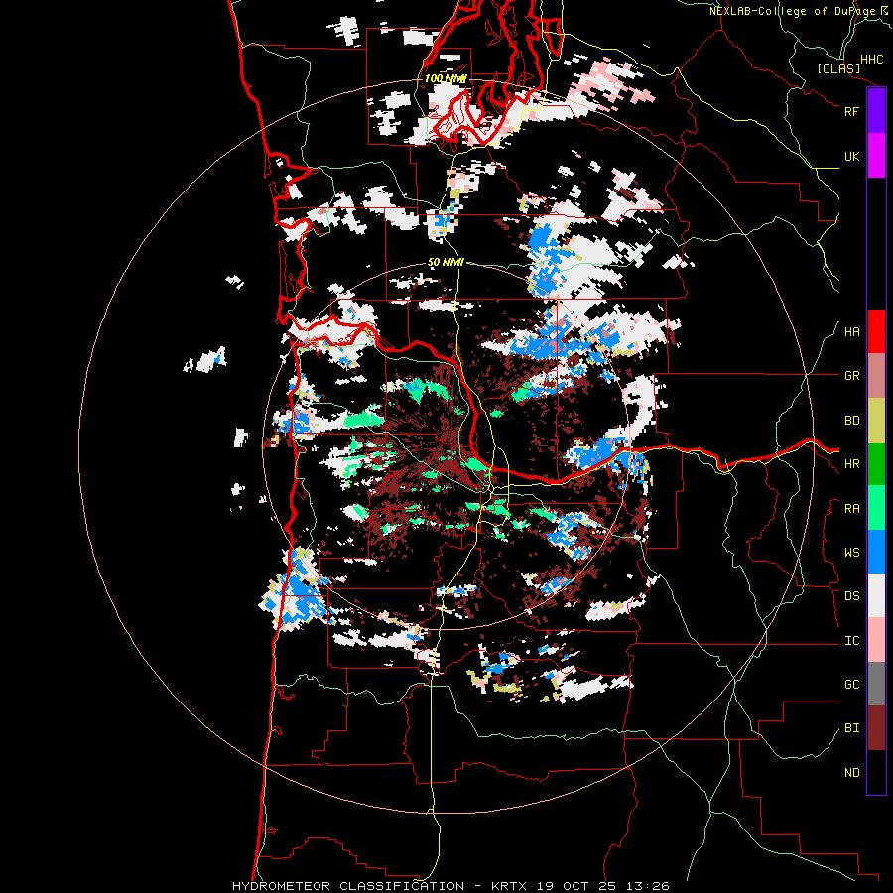This screenshot has height=893, width=893.
Task: Click the HHC product code label
Action: click(x=871, y=60)
